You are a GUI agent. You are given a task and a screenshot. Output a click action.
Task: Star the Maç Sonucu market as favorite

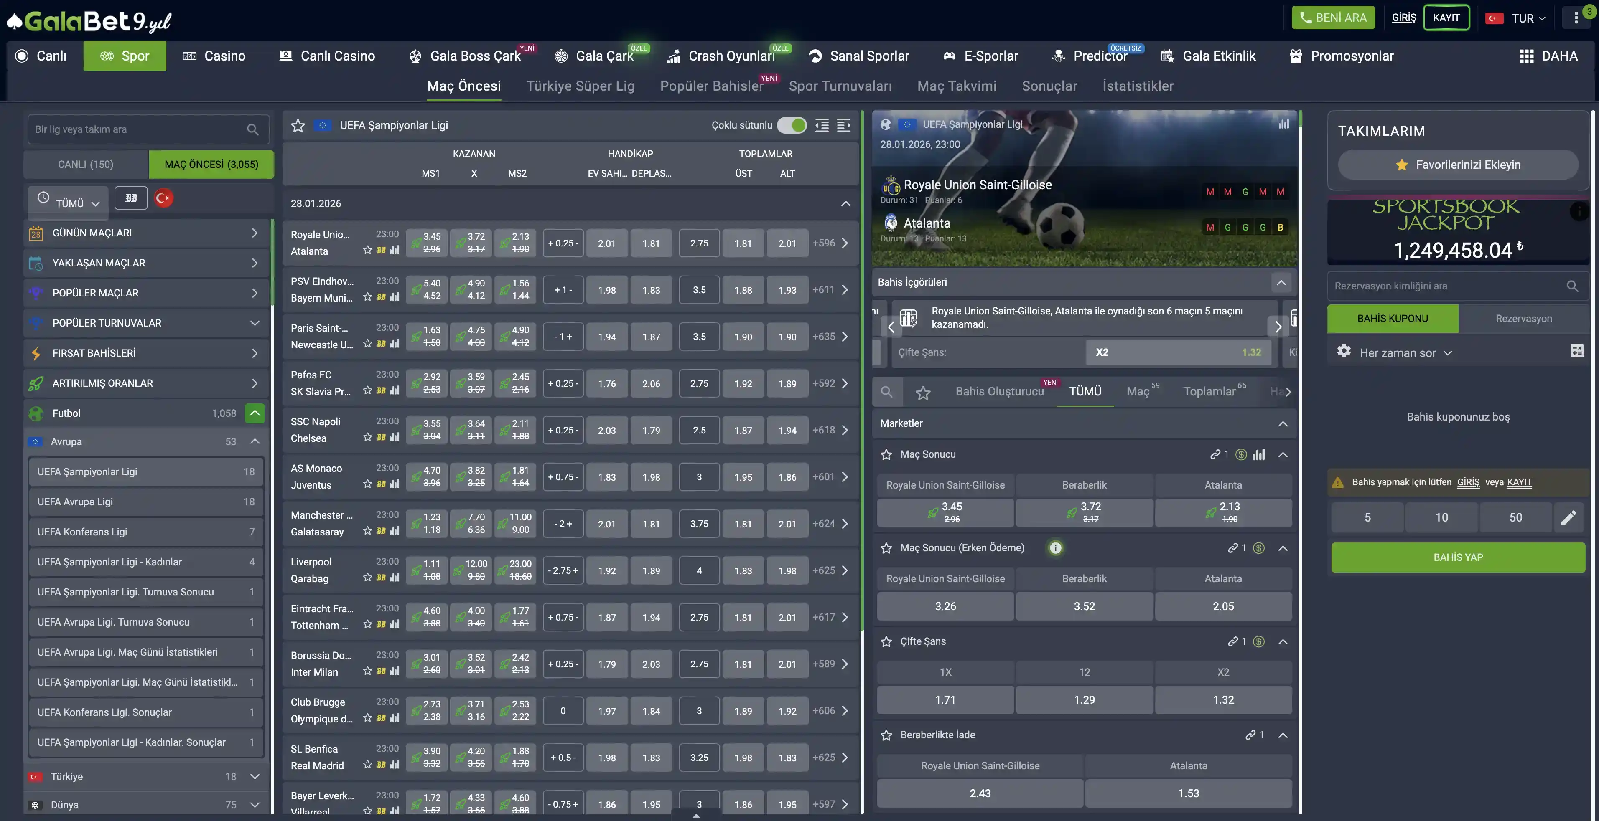[886, 454]
